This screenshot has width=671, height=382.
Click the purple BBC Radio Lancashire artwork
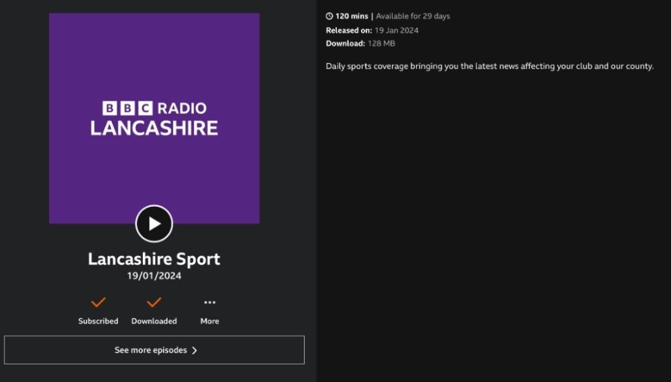pyautogui.click(x=154, y=67)
